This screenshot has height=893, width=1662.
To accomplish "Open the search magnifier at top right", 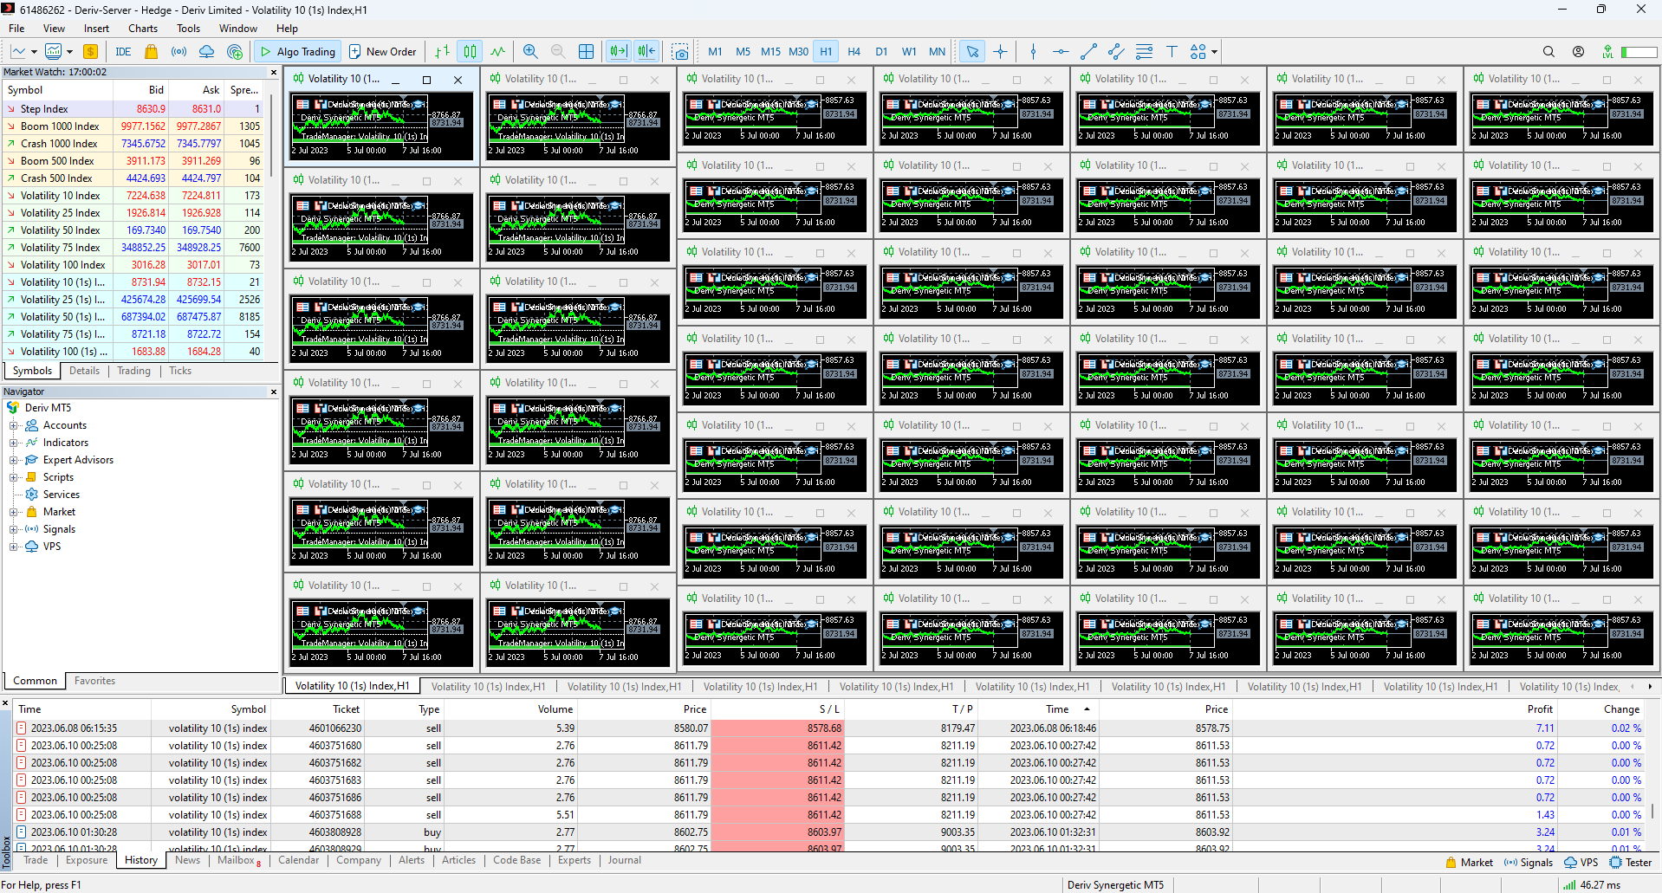I will 1548,52.
